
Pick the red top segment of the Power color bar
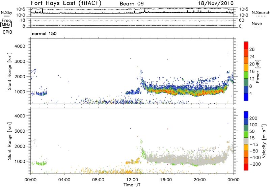pyautogui.click(x=246, y=45)
